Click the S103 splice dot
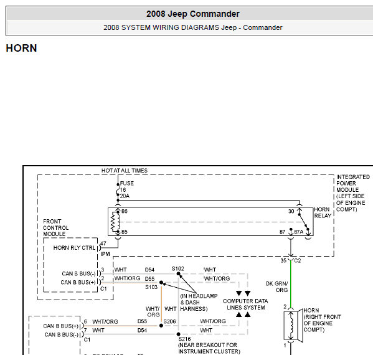 161,282
